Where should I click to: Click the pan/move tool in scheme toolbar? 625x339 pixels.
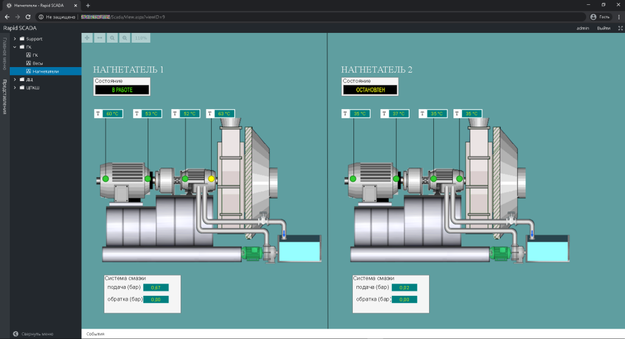87,38
